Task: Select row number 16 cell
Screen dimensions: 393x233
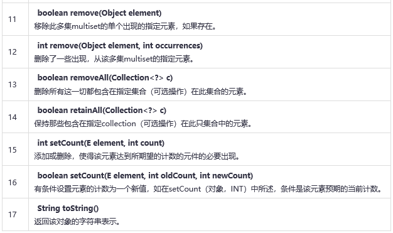Action: pos(15,182)
